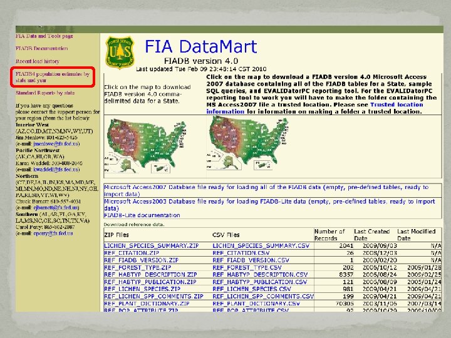The width and height of the screenshot is (451, 338).
Task: Download REF_HABTYP_DESCRIPTION.CSV
Action: [260, 275]
